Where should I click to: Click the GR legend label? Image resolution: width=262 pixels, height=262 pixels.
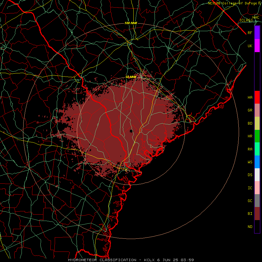[x=250, y=110]
